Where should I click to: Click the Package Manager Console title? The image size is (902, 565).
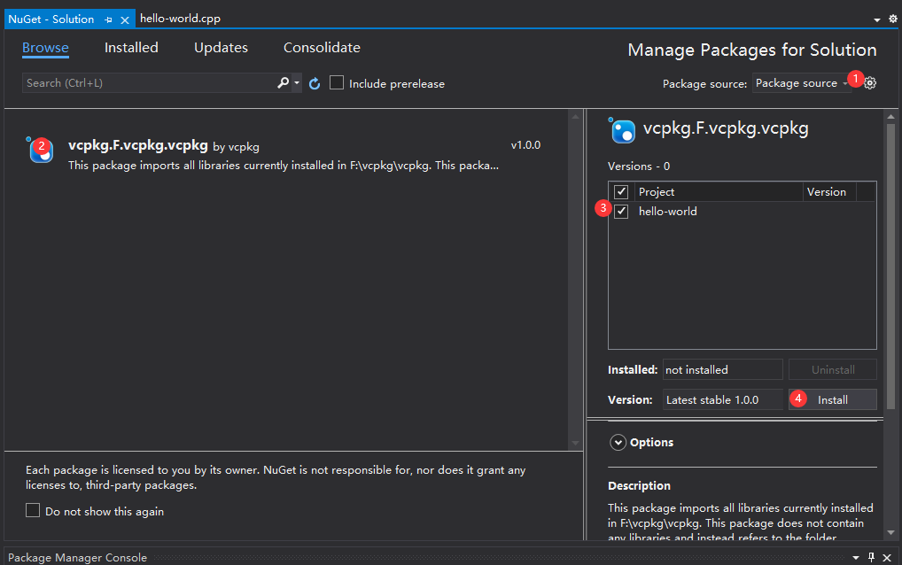tap(78, 558)
